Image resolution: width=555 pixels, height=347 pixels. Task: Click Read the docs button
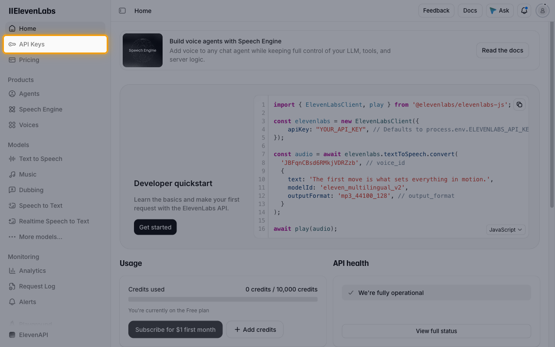(503, 50)
